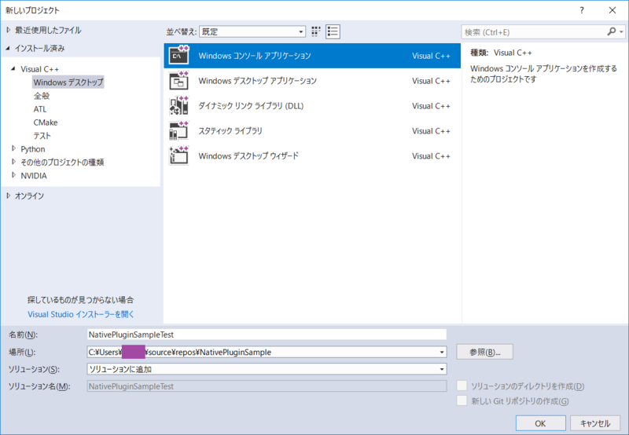The height and width of the screenshot is (435, 629).
Task: Click the キャンセル button
Action: [595, 423]
